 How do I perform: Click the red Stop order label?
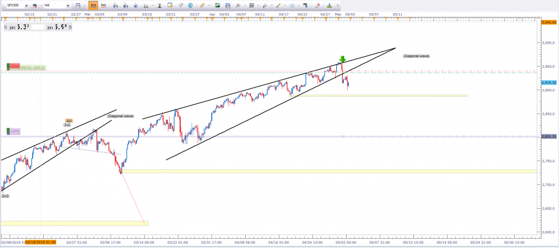point(14,66)
